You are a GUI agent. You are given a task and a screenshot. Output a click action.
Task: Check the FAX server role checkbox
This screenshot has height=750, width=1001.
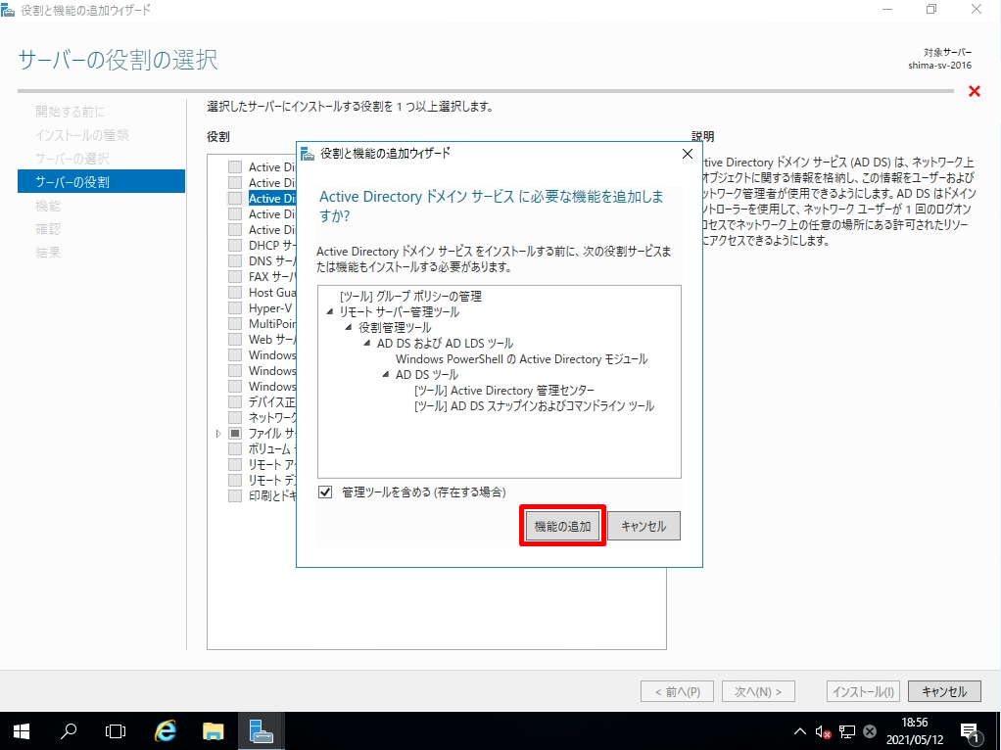point(236,276)
